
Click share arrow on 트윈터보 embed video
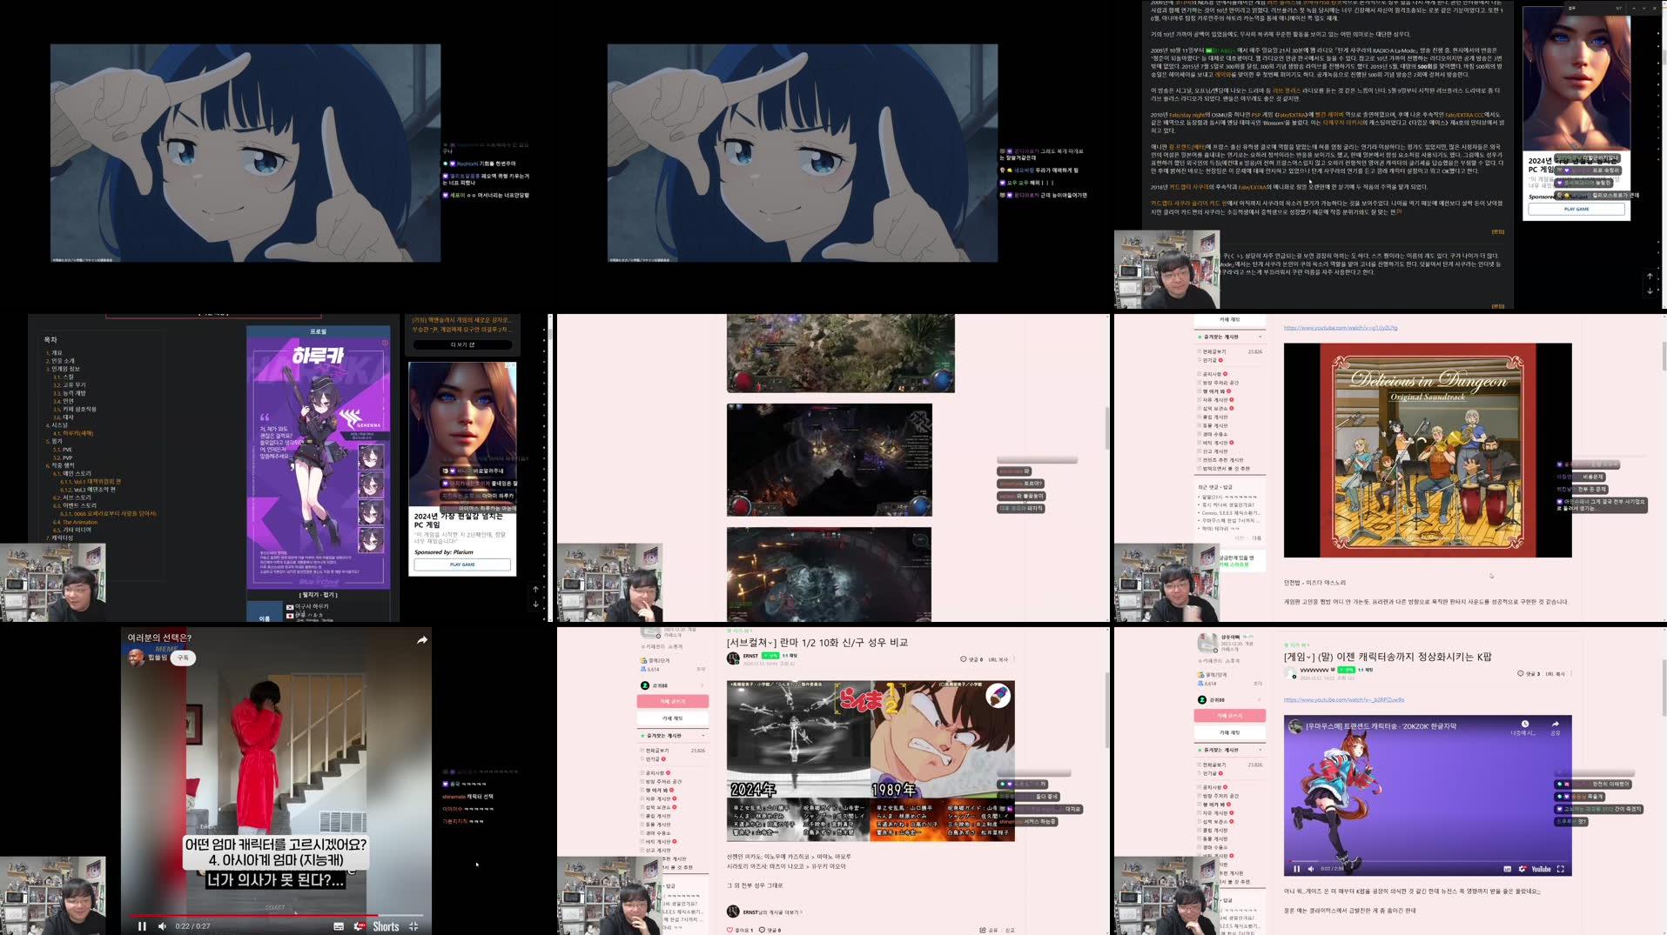coord(1556,725)
